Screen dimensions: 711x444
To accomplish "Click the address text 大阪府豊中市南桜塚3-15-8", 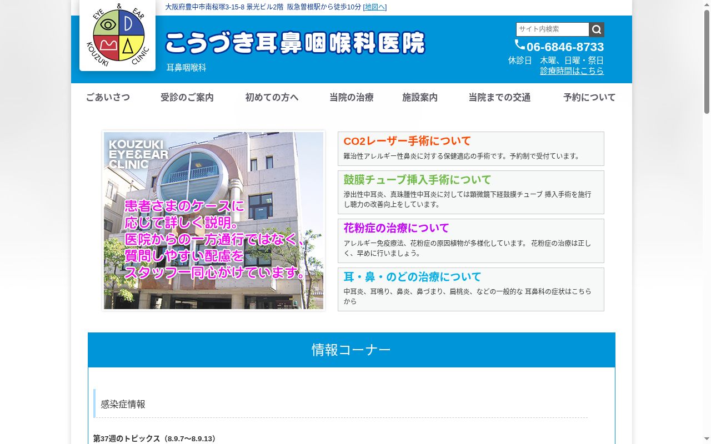I will [x=205, y=7].
